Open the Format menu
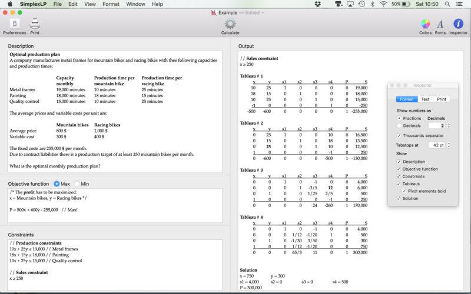The width and height of the screenshot is (471, 294). pyautogui.click(x=111, y=4)
